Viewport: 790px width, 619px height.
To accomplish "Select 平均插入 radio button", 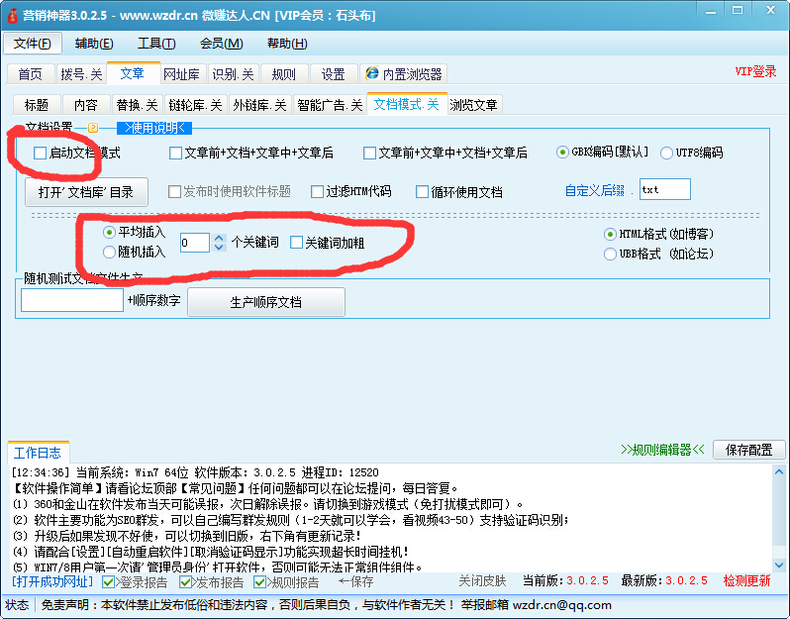I will coord(109,233).
